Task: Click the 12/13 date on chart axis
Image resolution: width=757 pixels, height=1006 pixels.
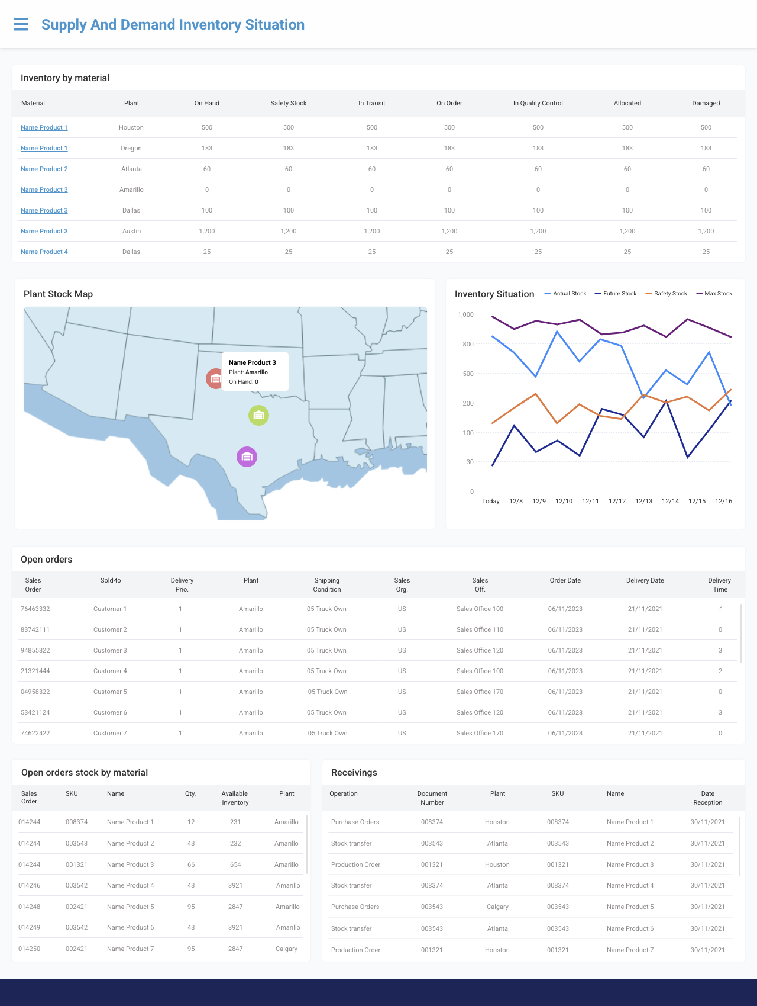Action: (643, 501)
